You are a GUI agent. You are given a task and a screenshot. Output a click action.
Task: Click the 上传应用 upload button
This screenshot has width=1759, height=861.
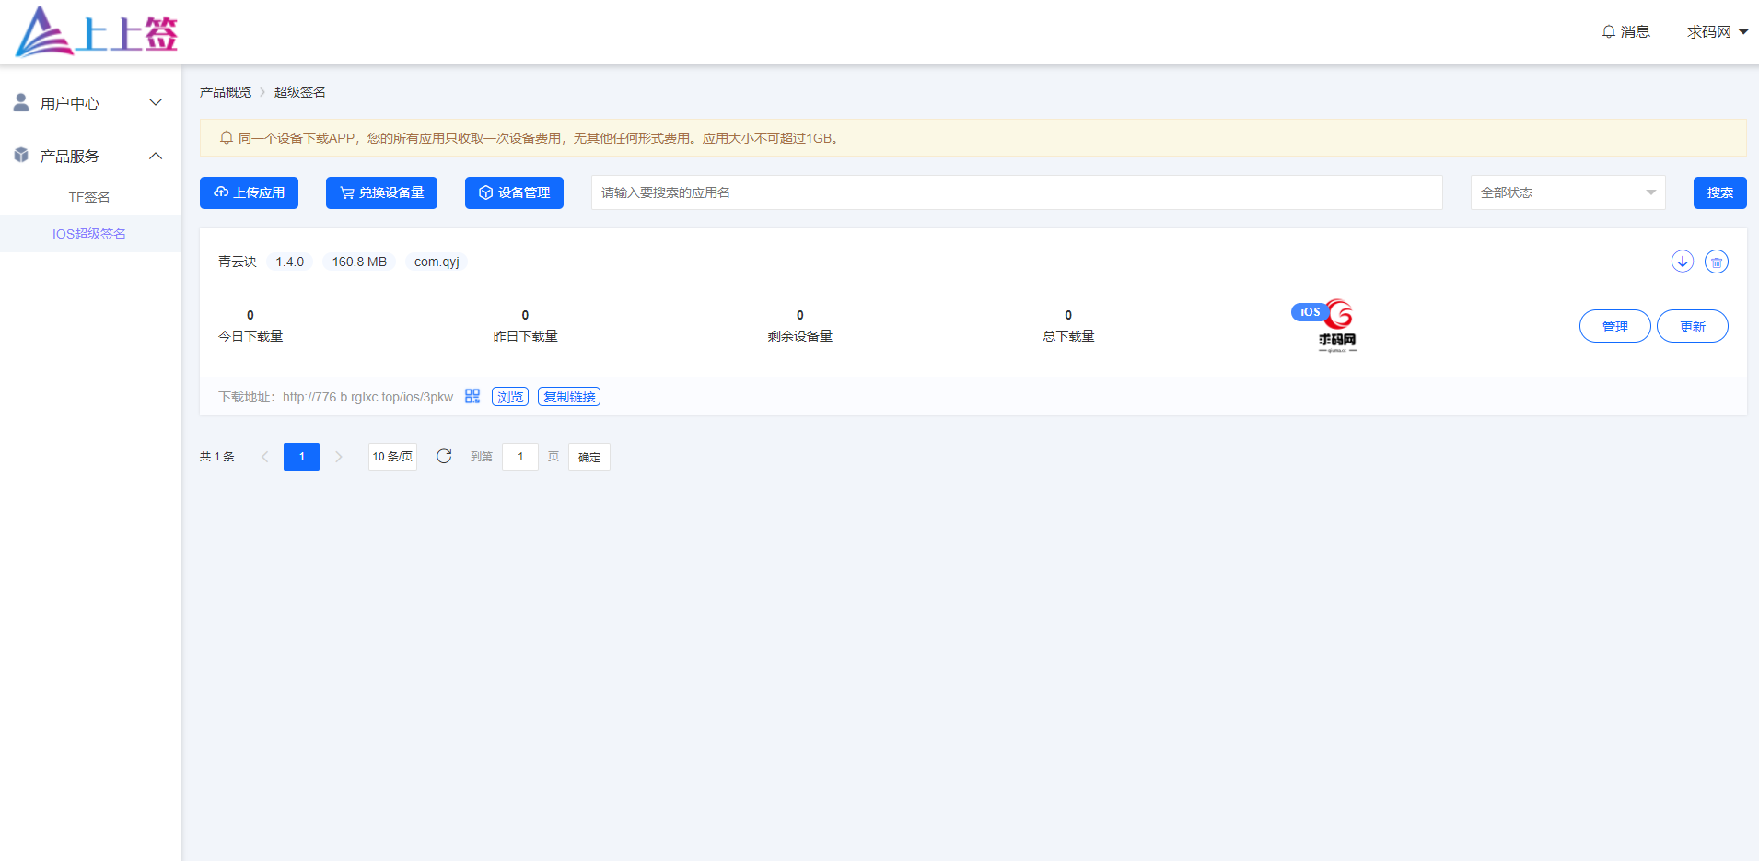point(249,192)
